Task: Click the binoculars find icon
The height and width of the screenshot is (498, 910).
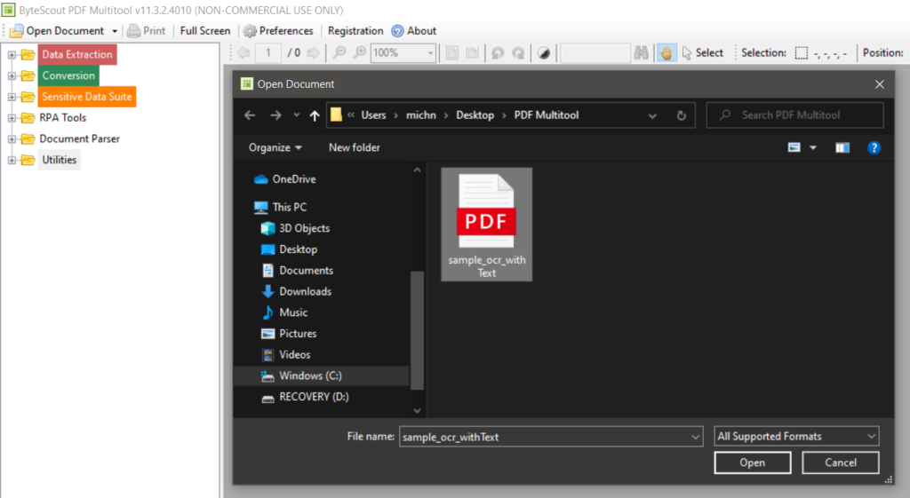Action: tap(642, 52)
